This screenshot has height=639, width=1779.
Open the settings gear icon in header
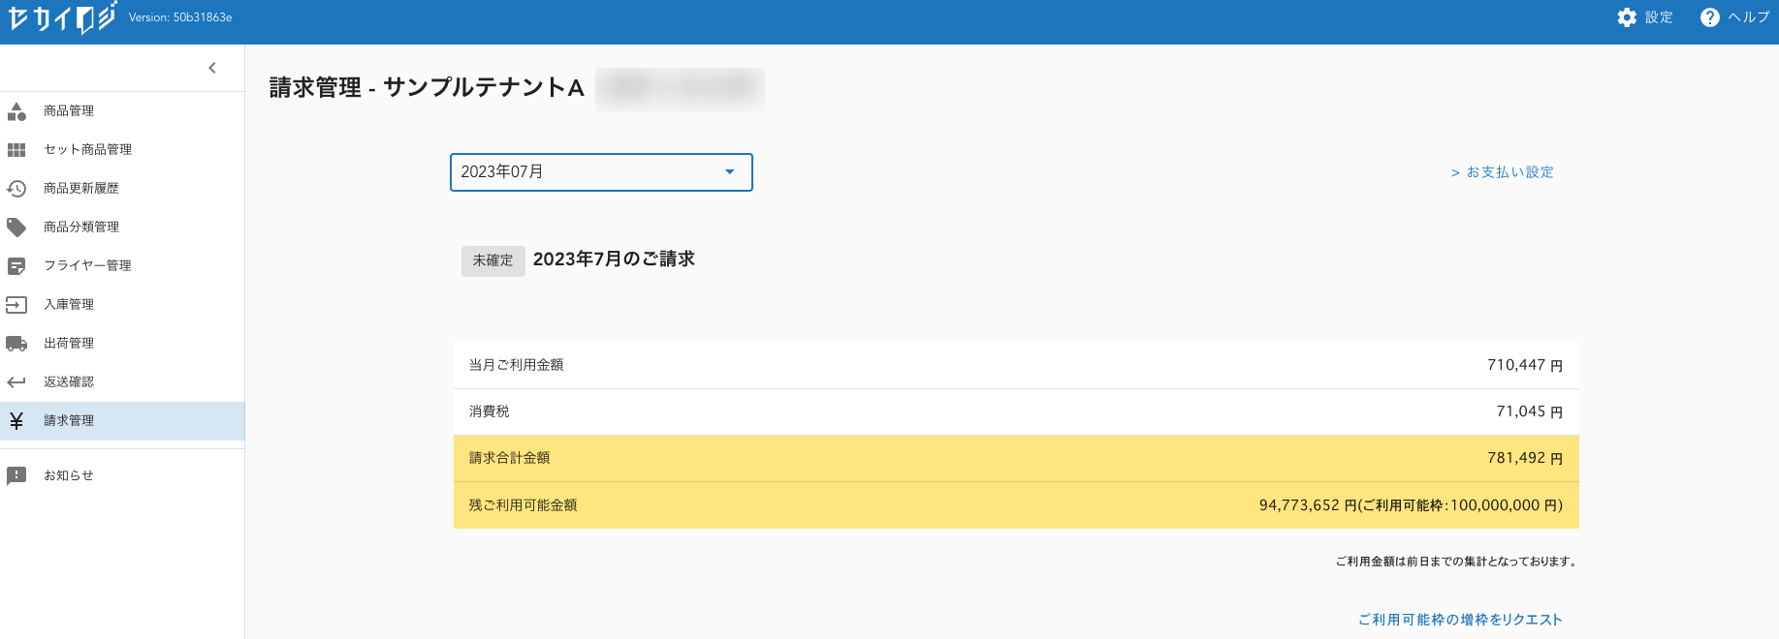[x=1627, y=17]
